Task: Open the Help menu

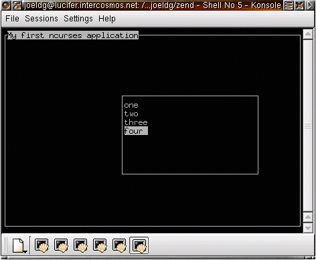Action: pyautogui.click(x=107, y=19)
